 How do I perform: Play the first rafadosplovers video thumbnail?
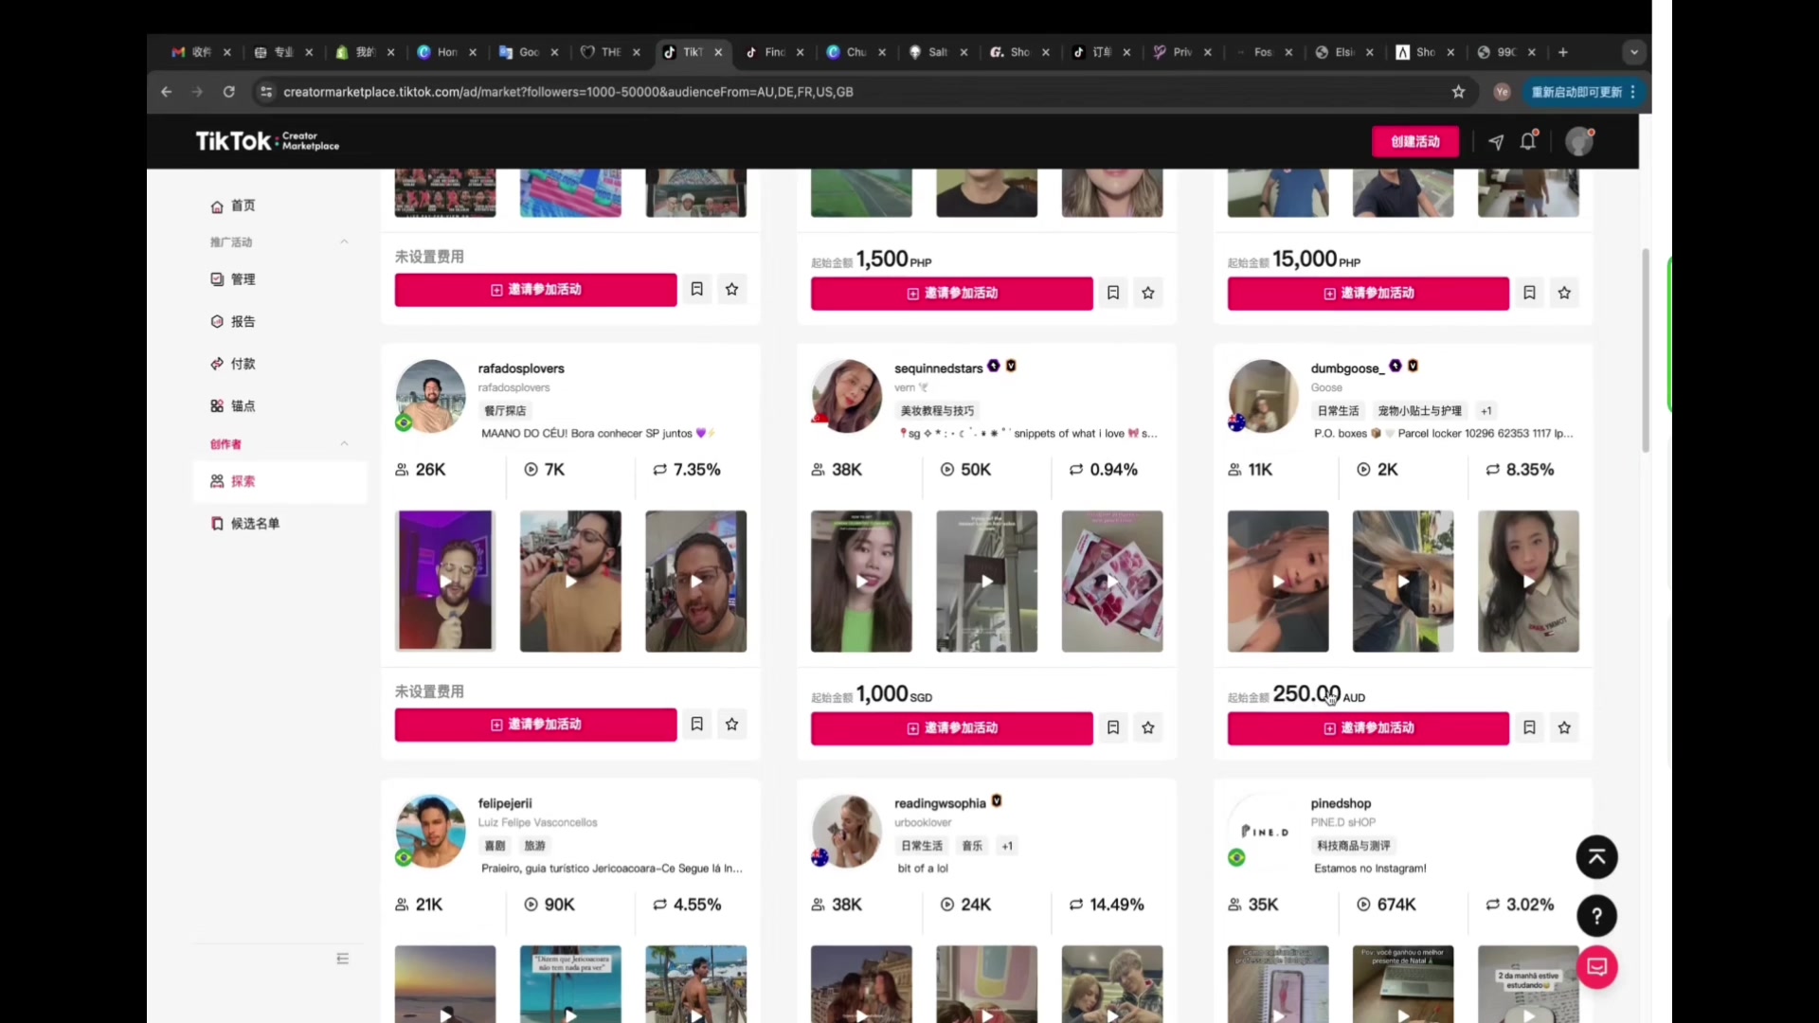445,581
